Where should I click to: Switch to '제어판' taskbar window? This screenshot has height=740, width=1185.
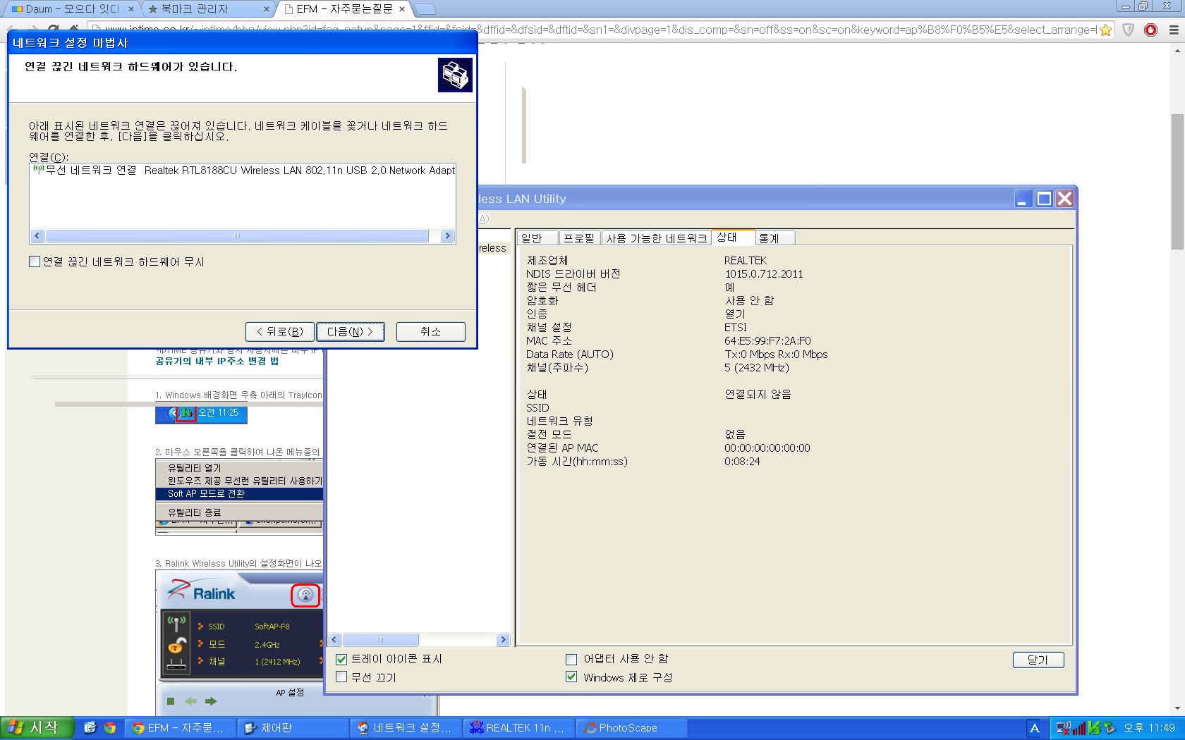(293, 727)
